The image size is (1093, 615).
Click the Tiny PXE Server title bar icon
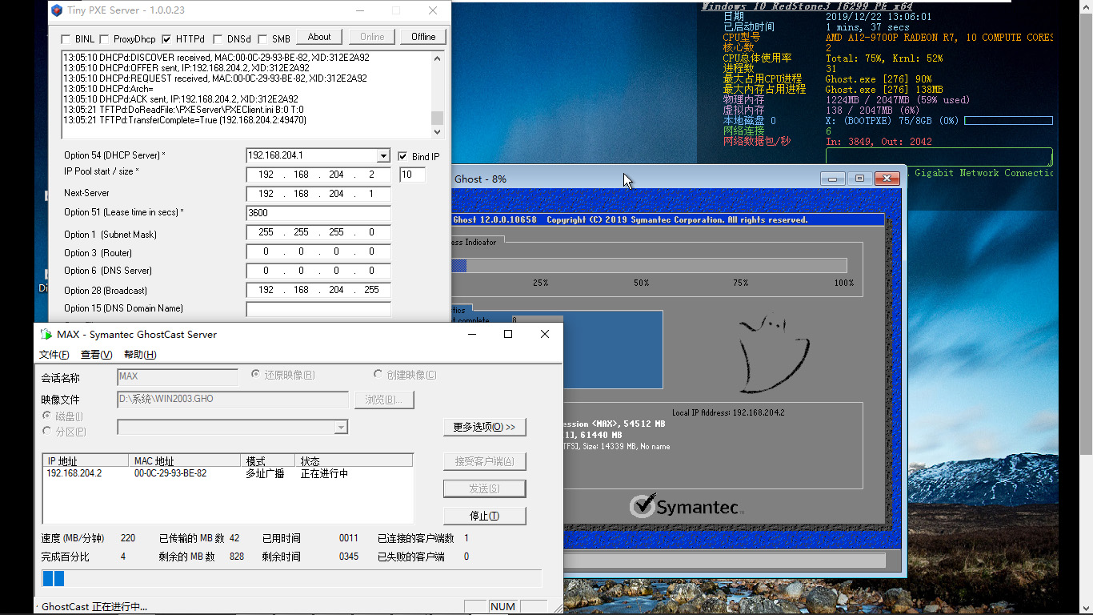[57, 10]
